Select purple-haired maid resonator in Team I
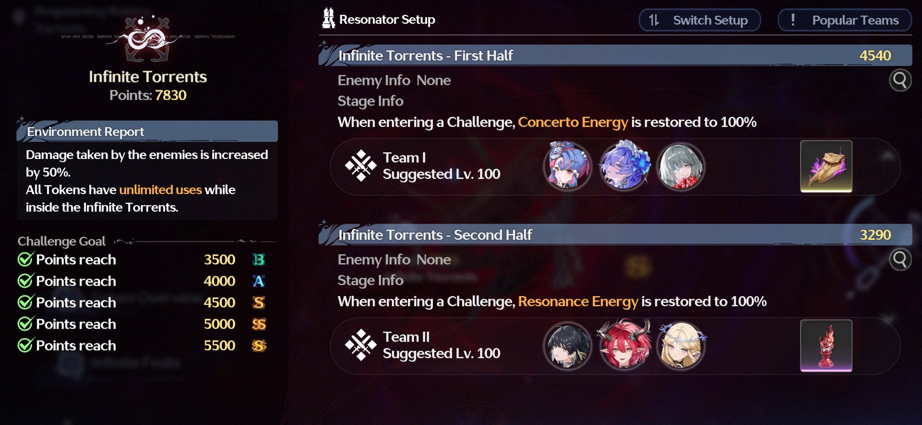922x425 pixels. coord(625,166)
